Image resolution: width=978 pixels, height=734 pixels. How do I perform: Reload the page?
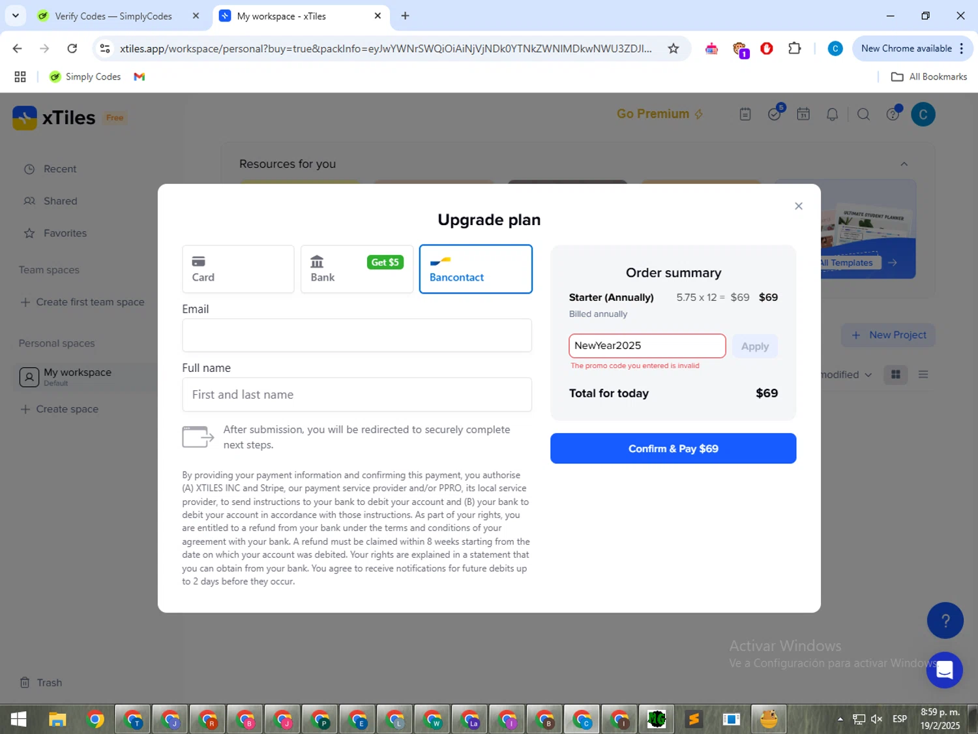(72, 48)
